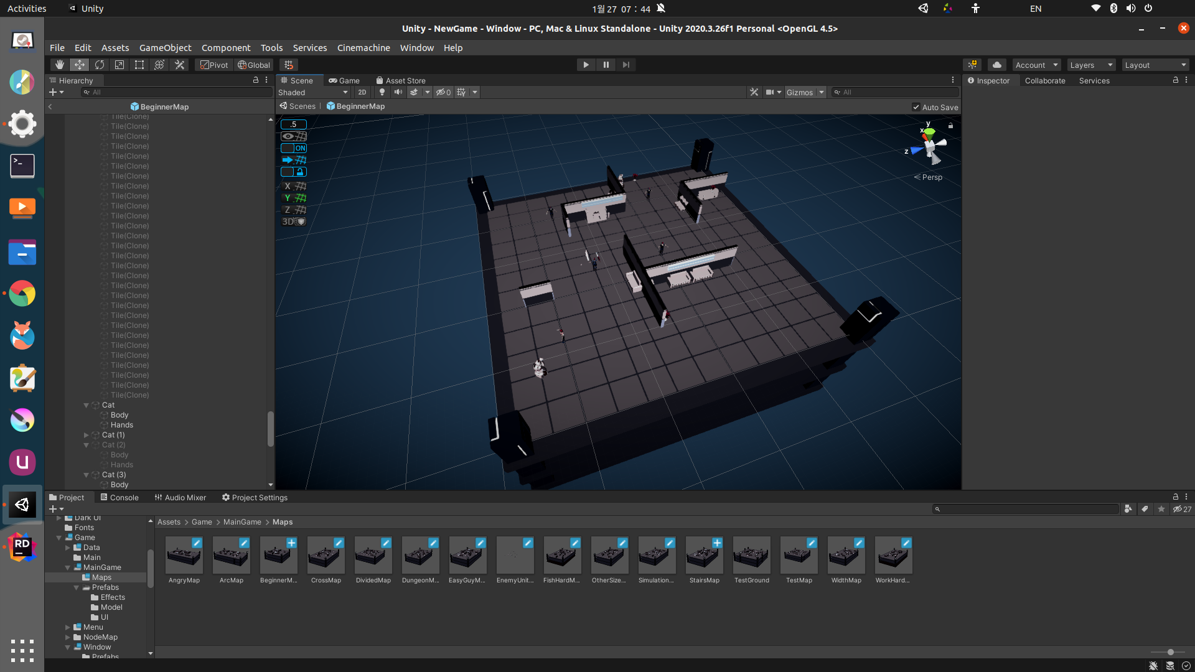Toggle Auto Save checkbox

pos(916,107)
